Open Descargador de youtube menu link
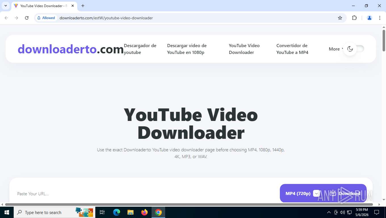Image resolution: width=386 pixels, height=218 pixels. 140,49
